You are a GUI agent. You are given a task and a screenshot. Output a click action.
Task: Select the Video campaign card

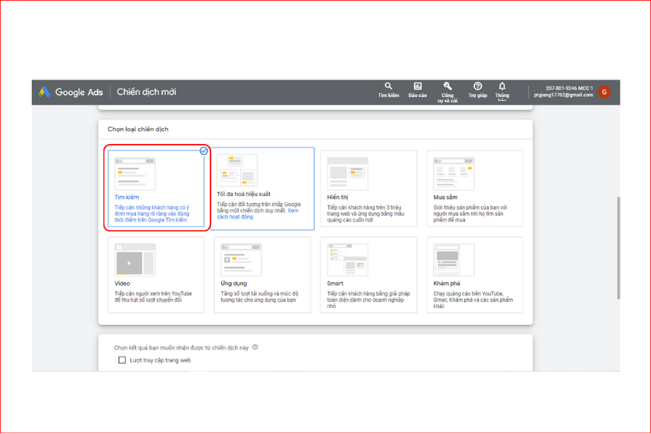click(156, 275)
